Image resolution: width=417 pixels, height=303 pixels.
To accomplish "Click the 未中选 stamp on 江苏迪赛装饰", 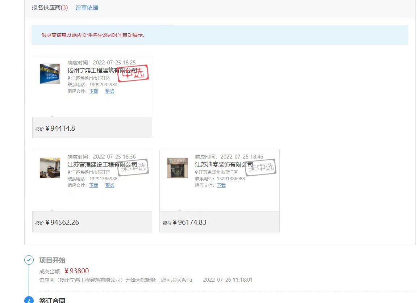I will point(261,167).
